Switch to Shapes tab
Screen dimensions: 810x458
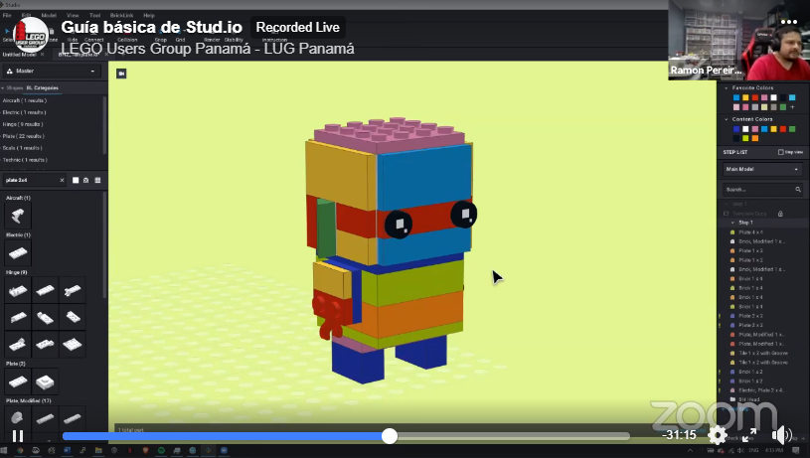point(15,87)
